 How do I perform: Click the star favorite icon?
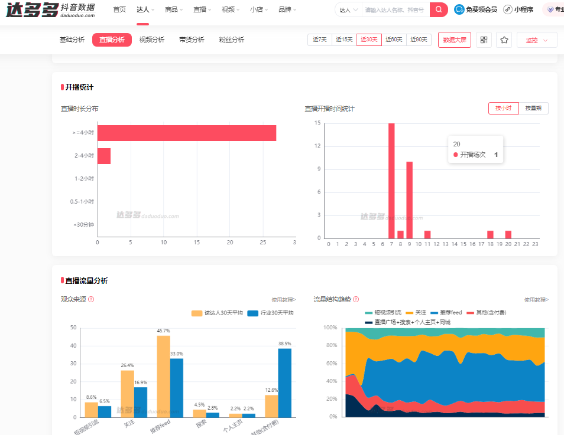[x=504, y=40]
